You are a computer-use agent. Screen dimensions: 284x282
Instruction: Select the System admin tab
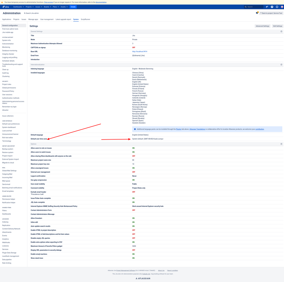pyautogui.click(x=76, y=19)
